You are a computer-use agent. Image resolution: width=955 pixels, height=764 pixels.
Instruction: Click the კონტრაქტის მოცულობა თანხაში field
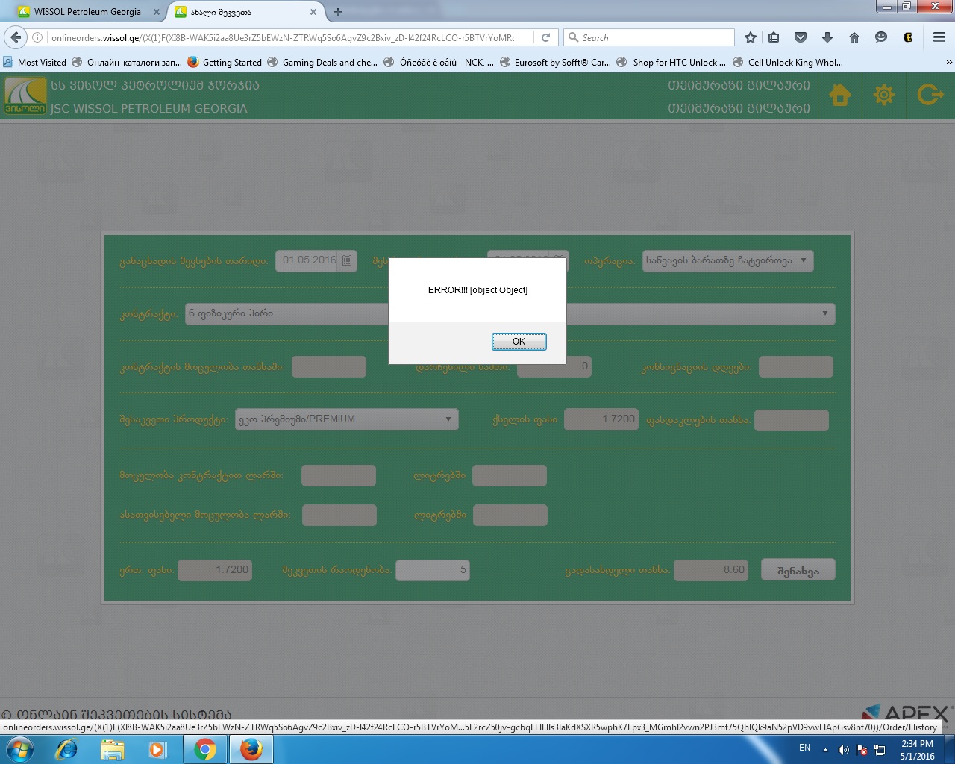click(x=329, y=366)
